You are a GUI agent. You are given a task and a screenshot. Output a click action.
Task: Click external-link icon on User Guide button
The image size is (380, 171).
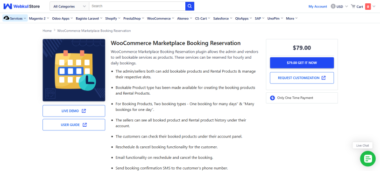[84, 125]
